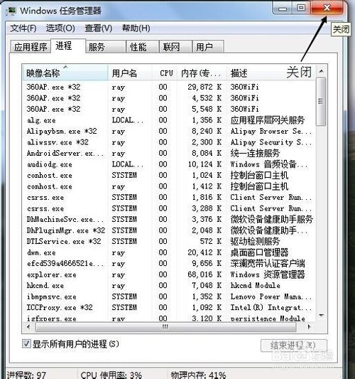355x379 pixels.
Task: Open the 性能 tab
Action: 142,47
